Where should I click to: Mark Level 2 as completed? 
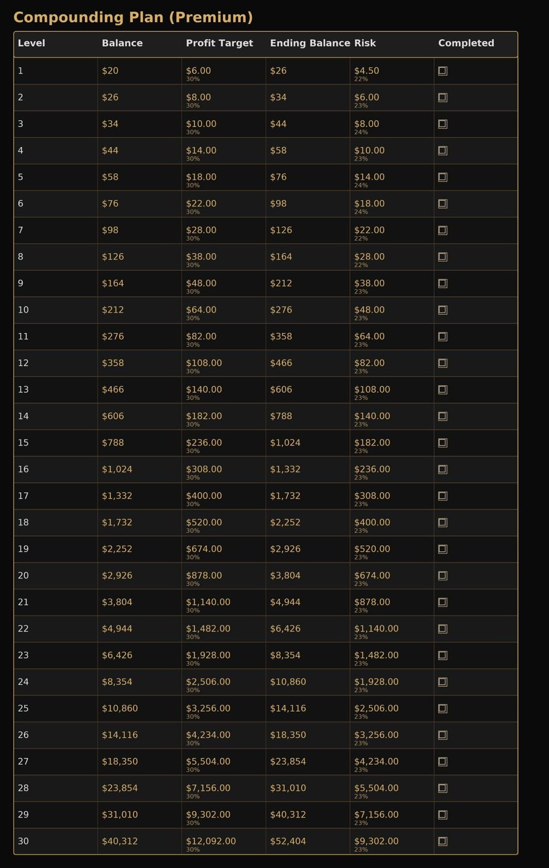[x=443, y=98]
